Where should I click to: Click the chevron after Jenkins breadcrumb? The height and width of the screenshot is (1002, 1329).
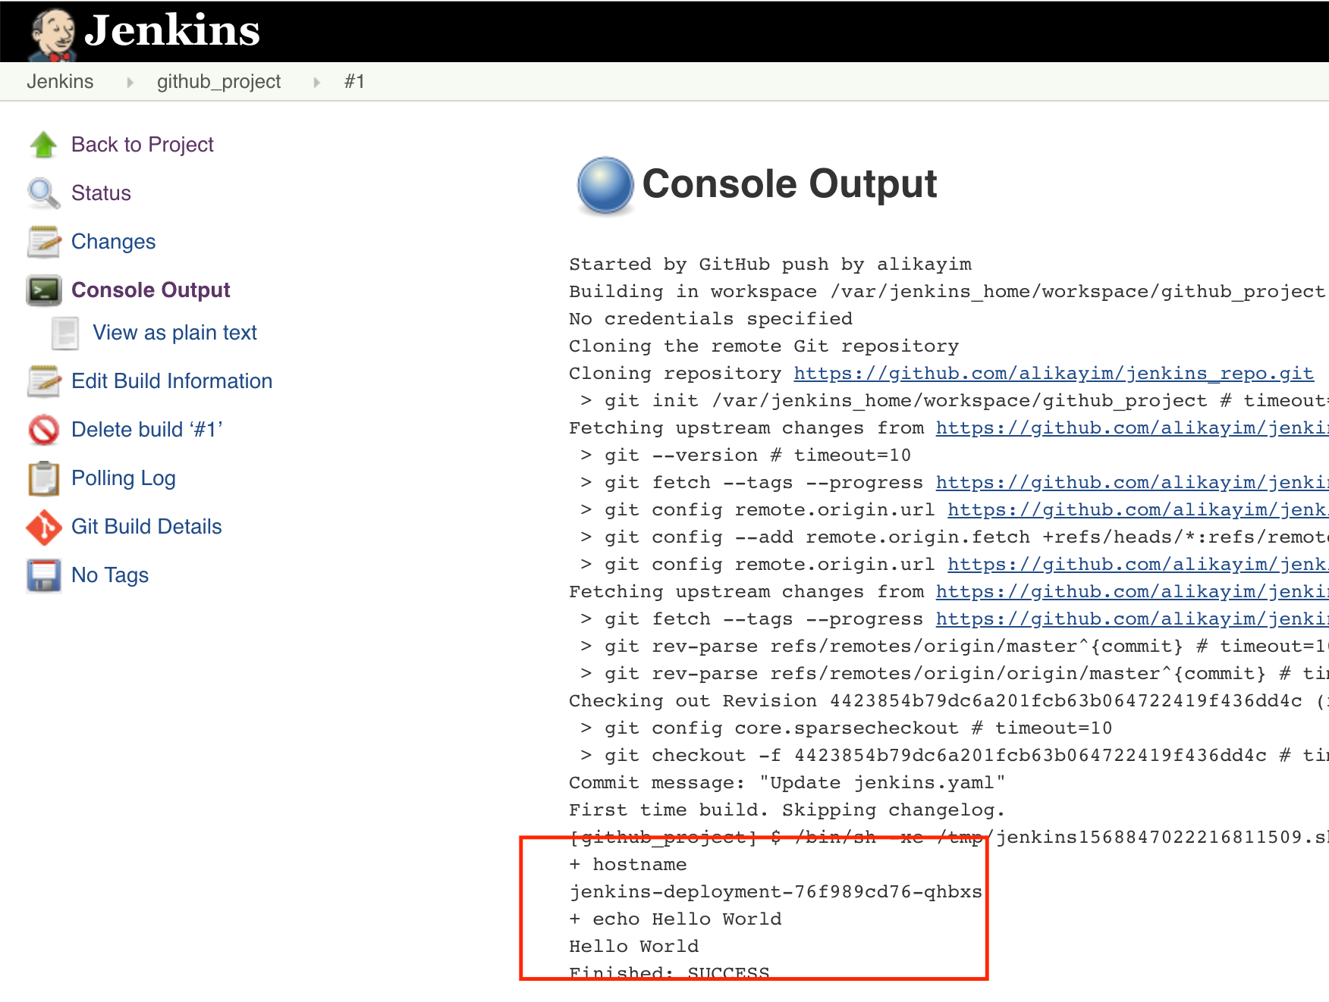tap(130, 81)
